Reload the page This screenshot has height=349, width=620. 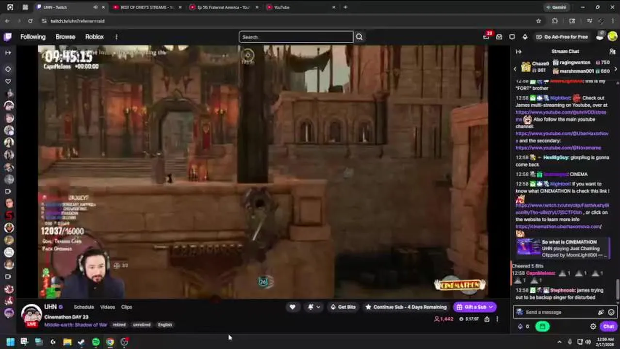click(30, 21)
